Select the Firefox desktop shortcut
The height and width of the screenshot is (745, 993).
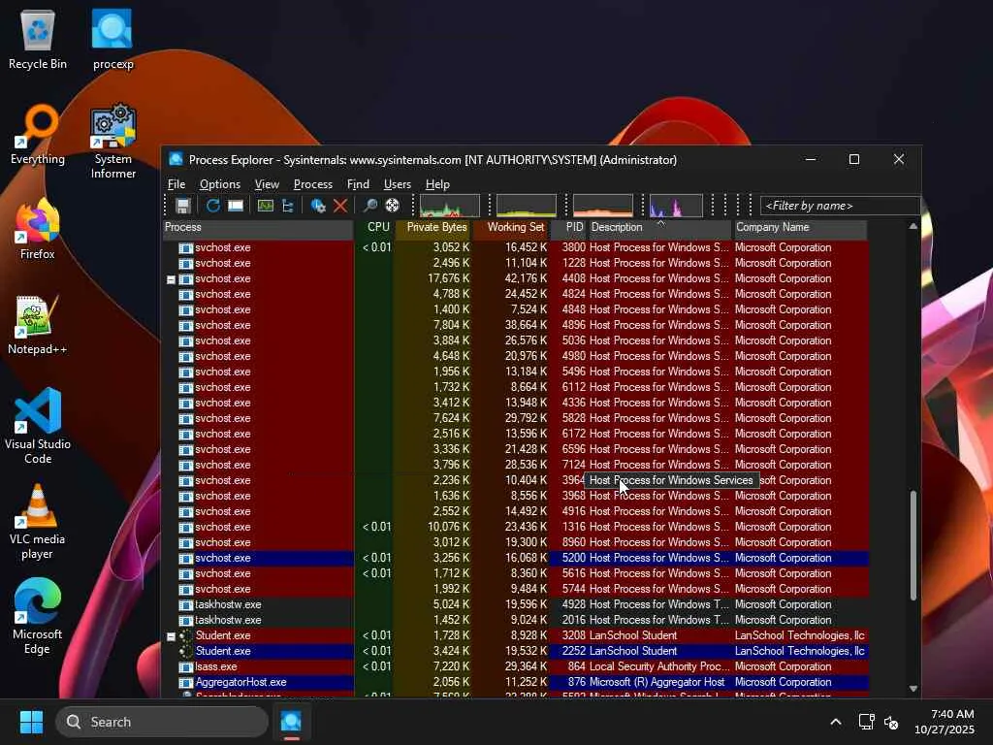38,229
